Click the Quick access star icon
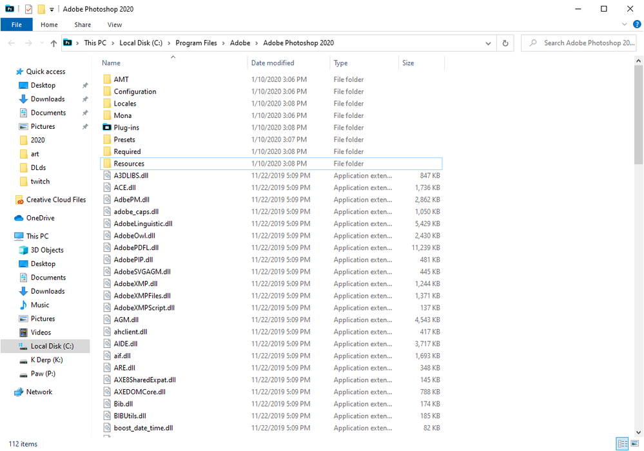Viewport: 644px width, 451px height. point(19,72)
